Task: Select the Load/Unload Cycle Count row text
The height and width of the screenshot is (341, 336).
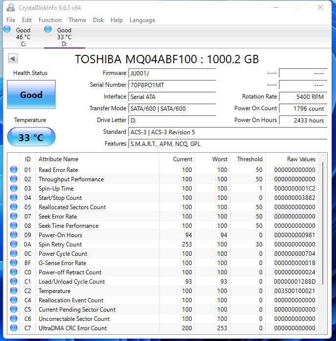Action: coord(71,282)
